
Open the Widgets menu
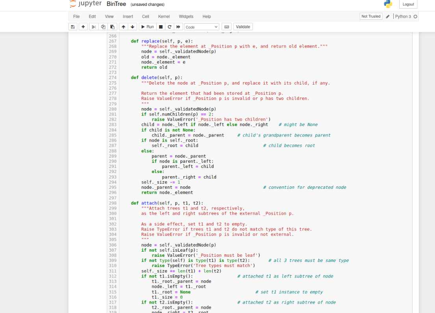[x=186, y=17]
